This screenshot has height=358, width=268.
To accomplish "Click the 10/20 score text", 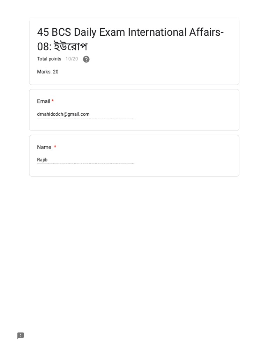I will coord(72,59).
